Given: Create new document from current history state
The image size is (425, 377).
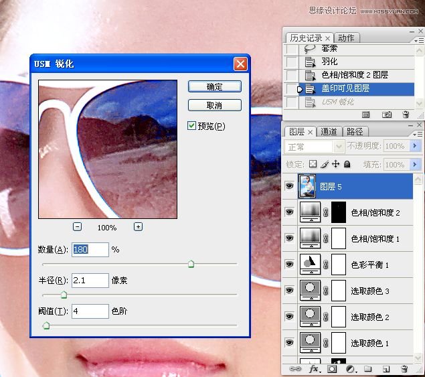Looking at the screenshot, I should 365,115.
